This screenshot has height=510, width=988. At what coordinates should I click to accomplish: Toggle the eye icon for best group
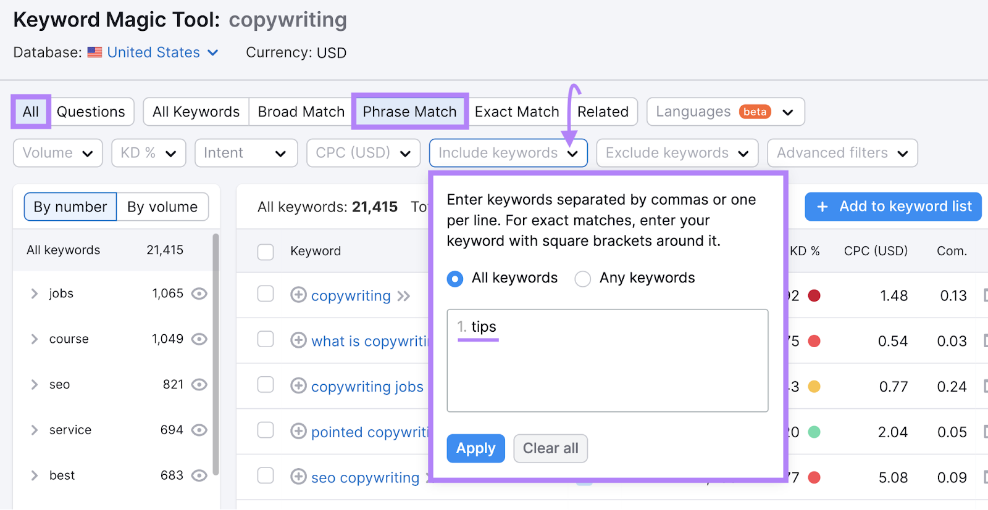point(199,475)
